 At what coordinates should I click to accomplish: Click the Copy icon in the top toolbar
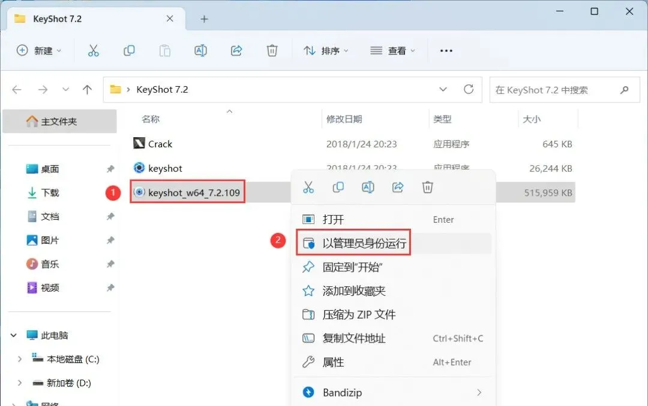[x=129, y=51]
